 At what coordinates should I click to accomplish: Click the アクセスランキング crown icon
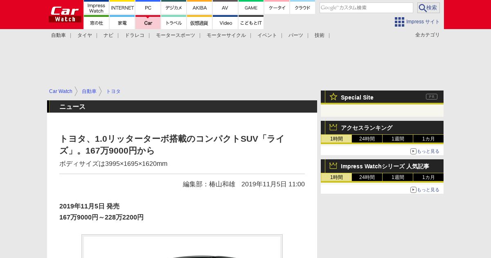[x=333, y=127]
